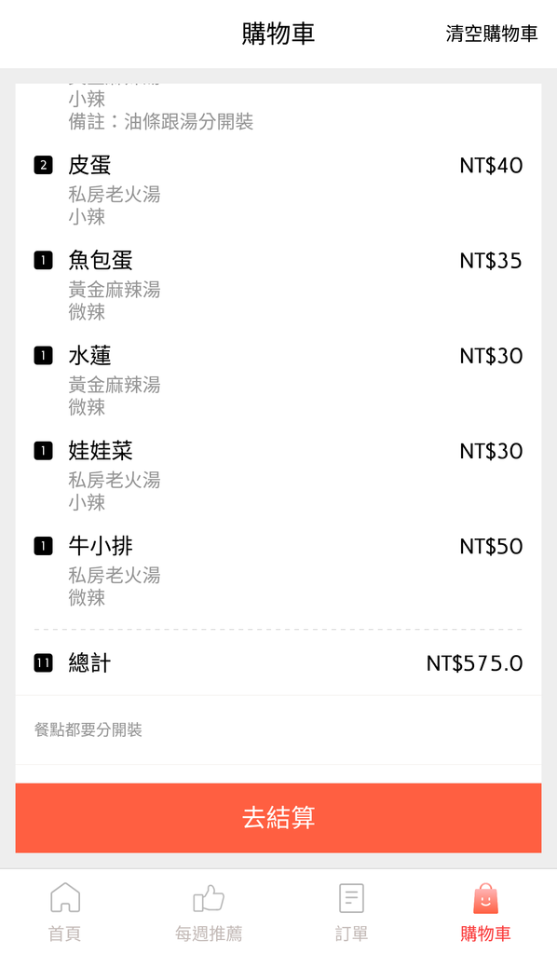Tap the quantity badge beside 皮蛋
The image size is (557, 954).
pos(43,165)
